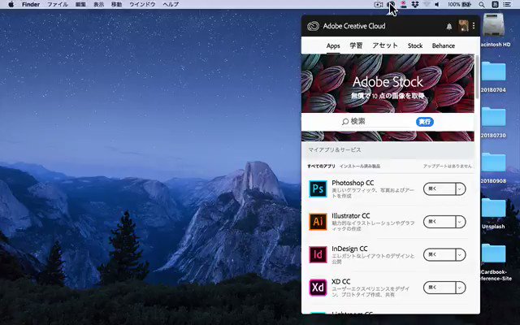The image size is (520, 325).
Task: Expand the Photoshop CC open-button dropdown arrow
Action: tap(460, 189)
